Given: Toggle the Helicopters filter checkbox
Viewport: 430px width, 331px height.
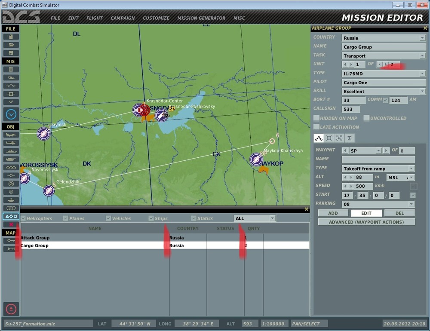Looking at the screenshot, I should pos(23,218).
